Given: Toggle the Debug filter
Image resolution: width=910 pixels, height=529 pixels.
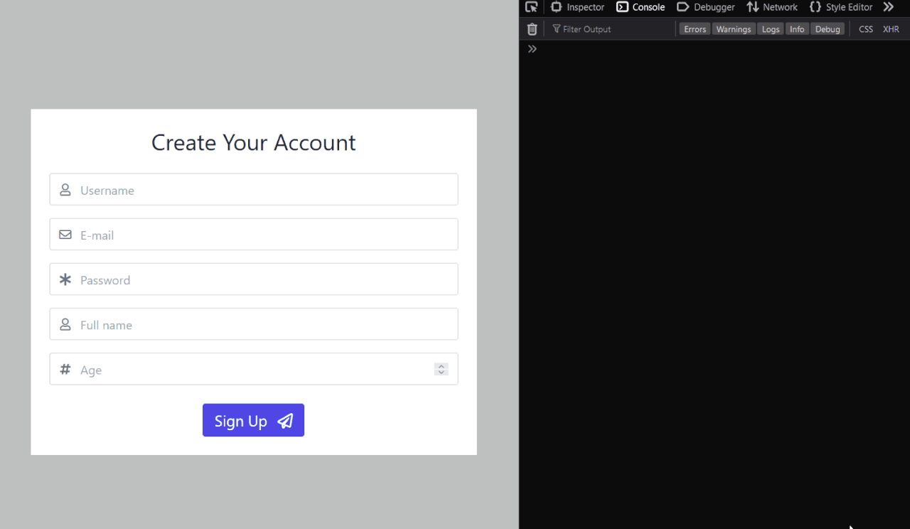Looking at the screenshot, I should [x=828, y=29].
